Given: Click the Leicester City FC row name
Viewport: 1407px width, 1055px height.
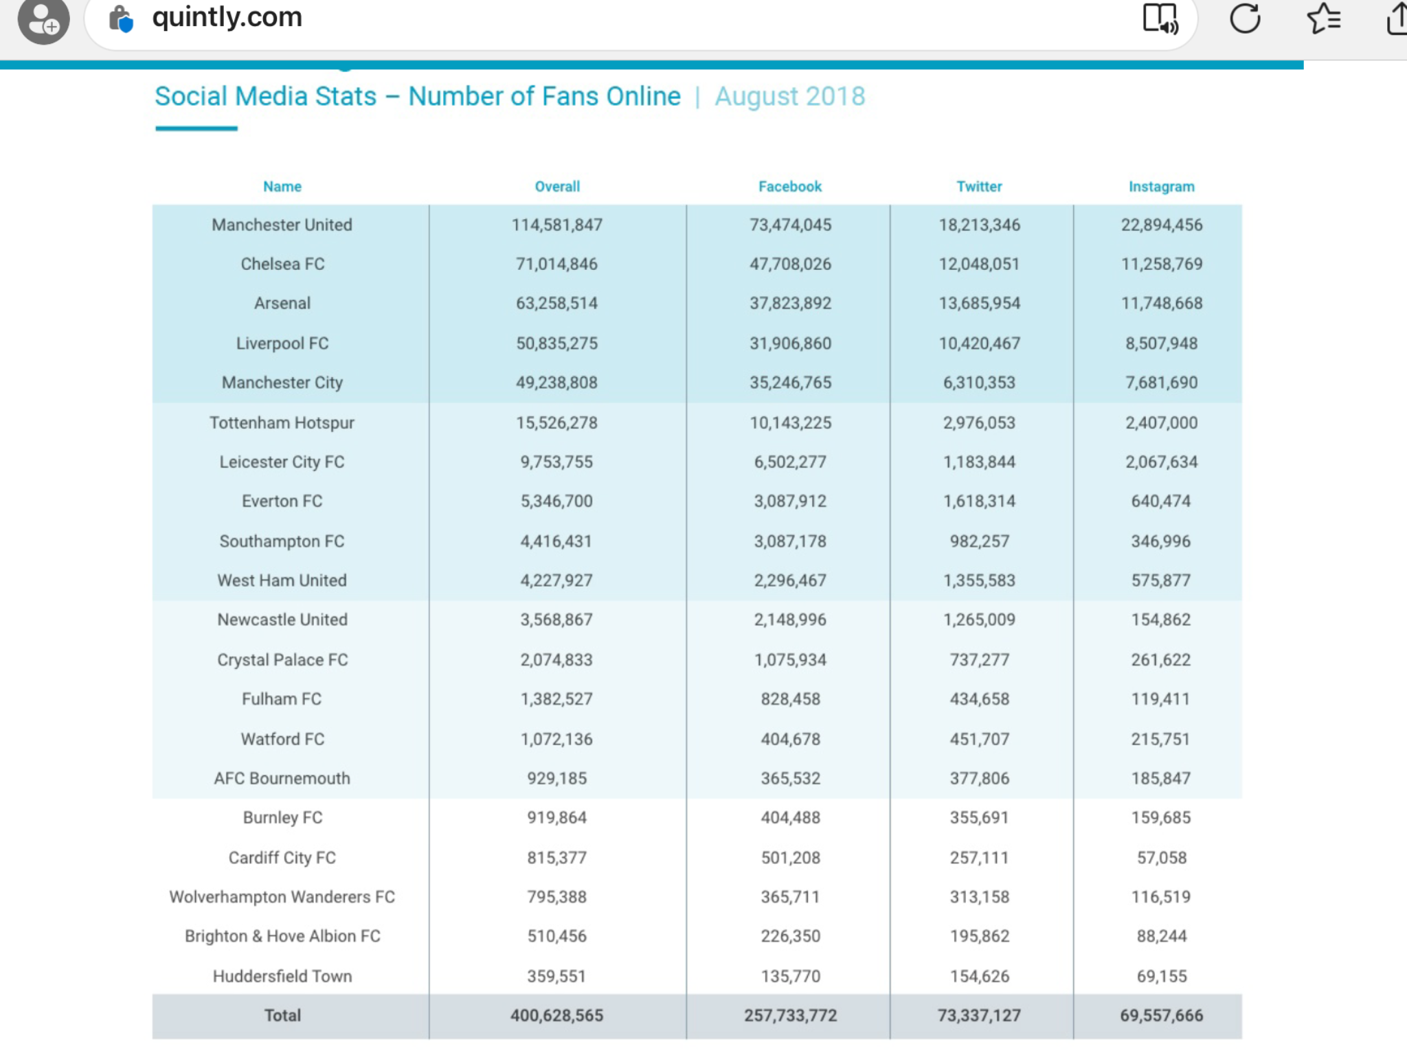Looking at the screenshot, I should (282, 462).
